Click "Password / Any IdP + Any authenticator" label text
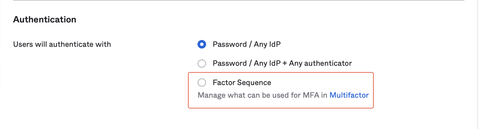The image size is (479, 129). click(282, 64)
